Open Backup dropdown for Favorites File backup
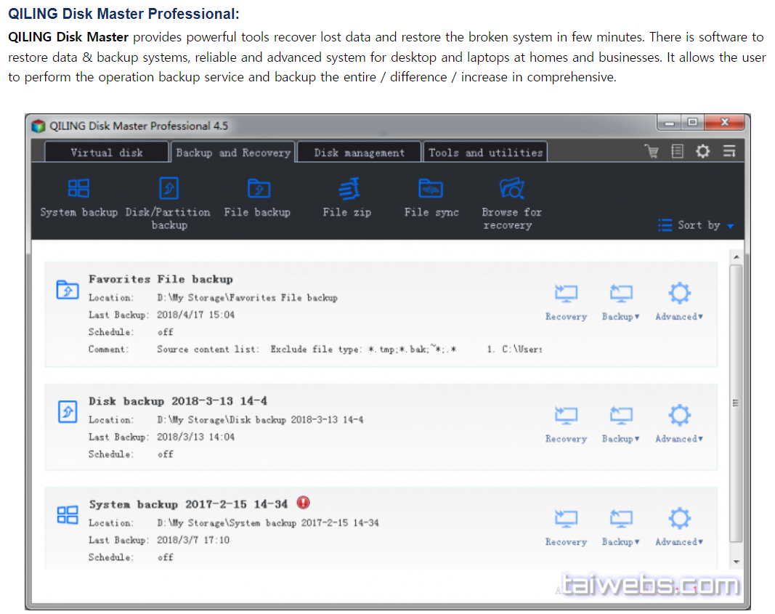 (x=621, y=302)
